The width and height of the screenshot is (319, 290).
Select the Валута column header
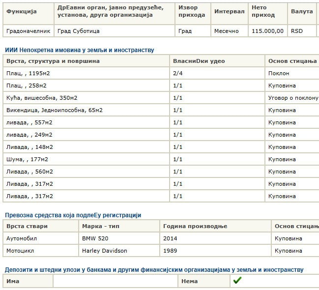pyautogui.click(x=302, y=14)
